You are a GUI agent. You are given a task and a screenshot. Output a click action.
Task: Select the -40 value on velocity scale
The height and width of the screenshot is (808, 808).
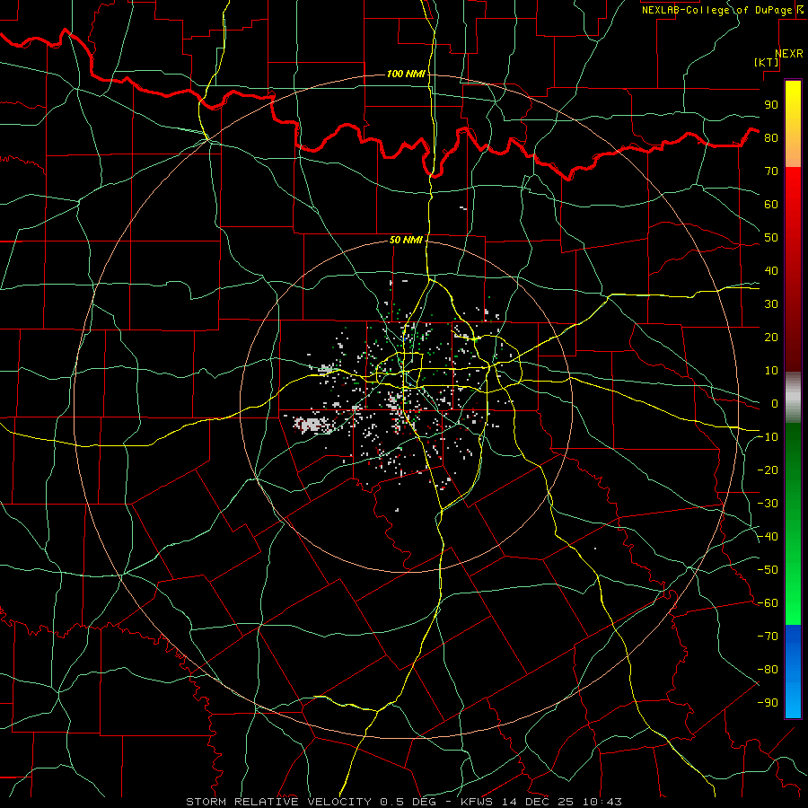tap(768, 537)
